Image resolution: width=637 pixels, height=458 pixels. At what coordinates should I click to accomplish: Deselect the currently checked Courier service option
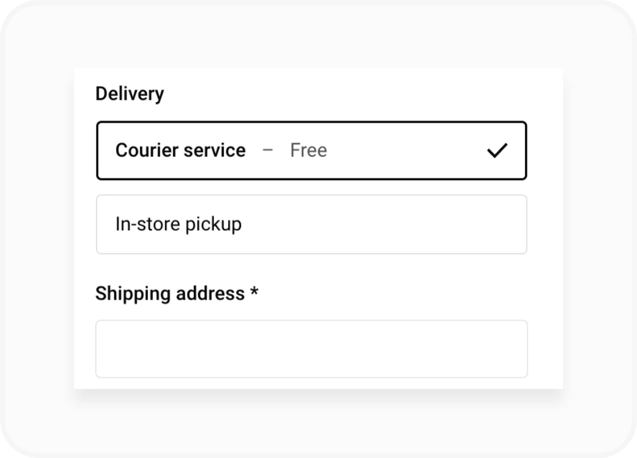(x=311, y=150)
